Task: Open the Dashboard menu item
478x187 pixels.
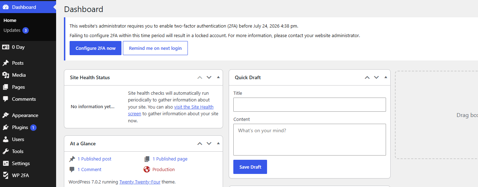Action: (28, 7)
